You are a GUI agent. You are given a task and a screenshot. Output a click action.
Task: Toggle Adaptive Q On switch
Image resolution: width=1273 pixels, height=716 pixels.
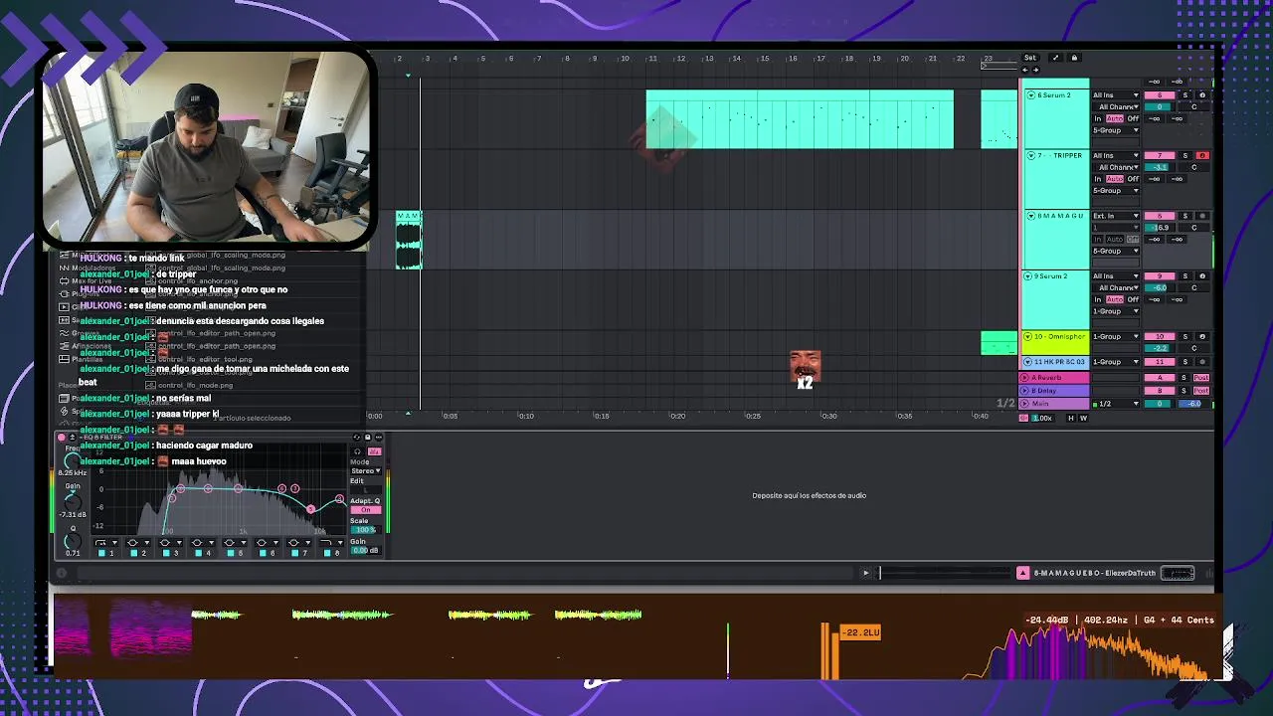point(366,509)
